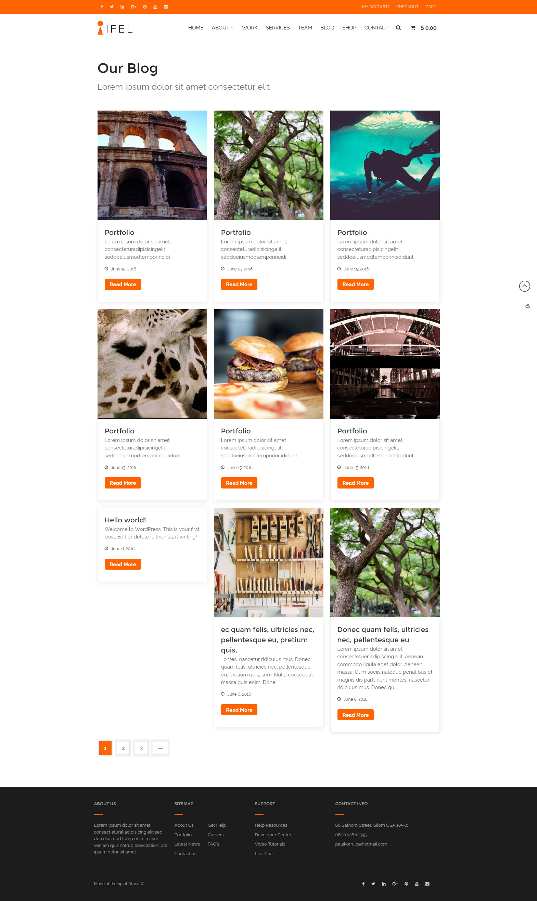Open the LinkedIn icon in the top bar
This screenshot has width=537, height=901.
pyautogui.click(x=122, y=7)
